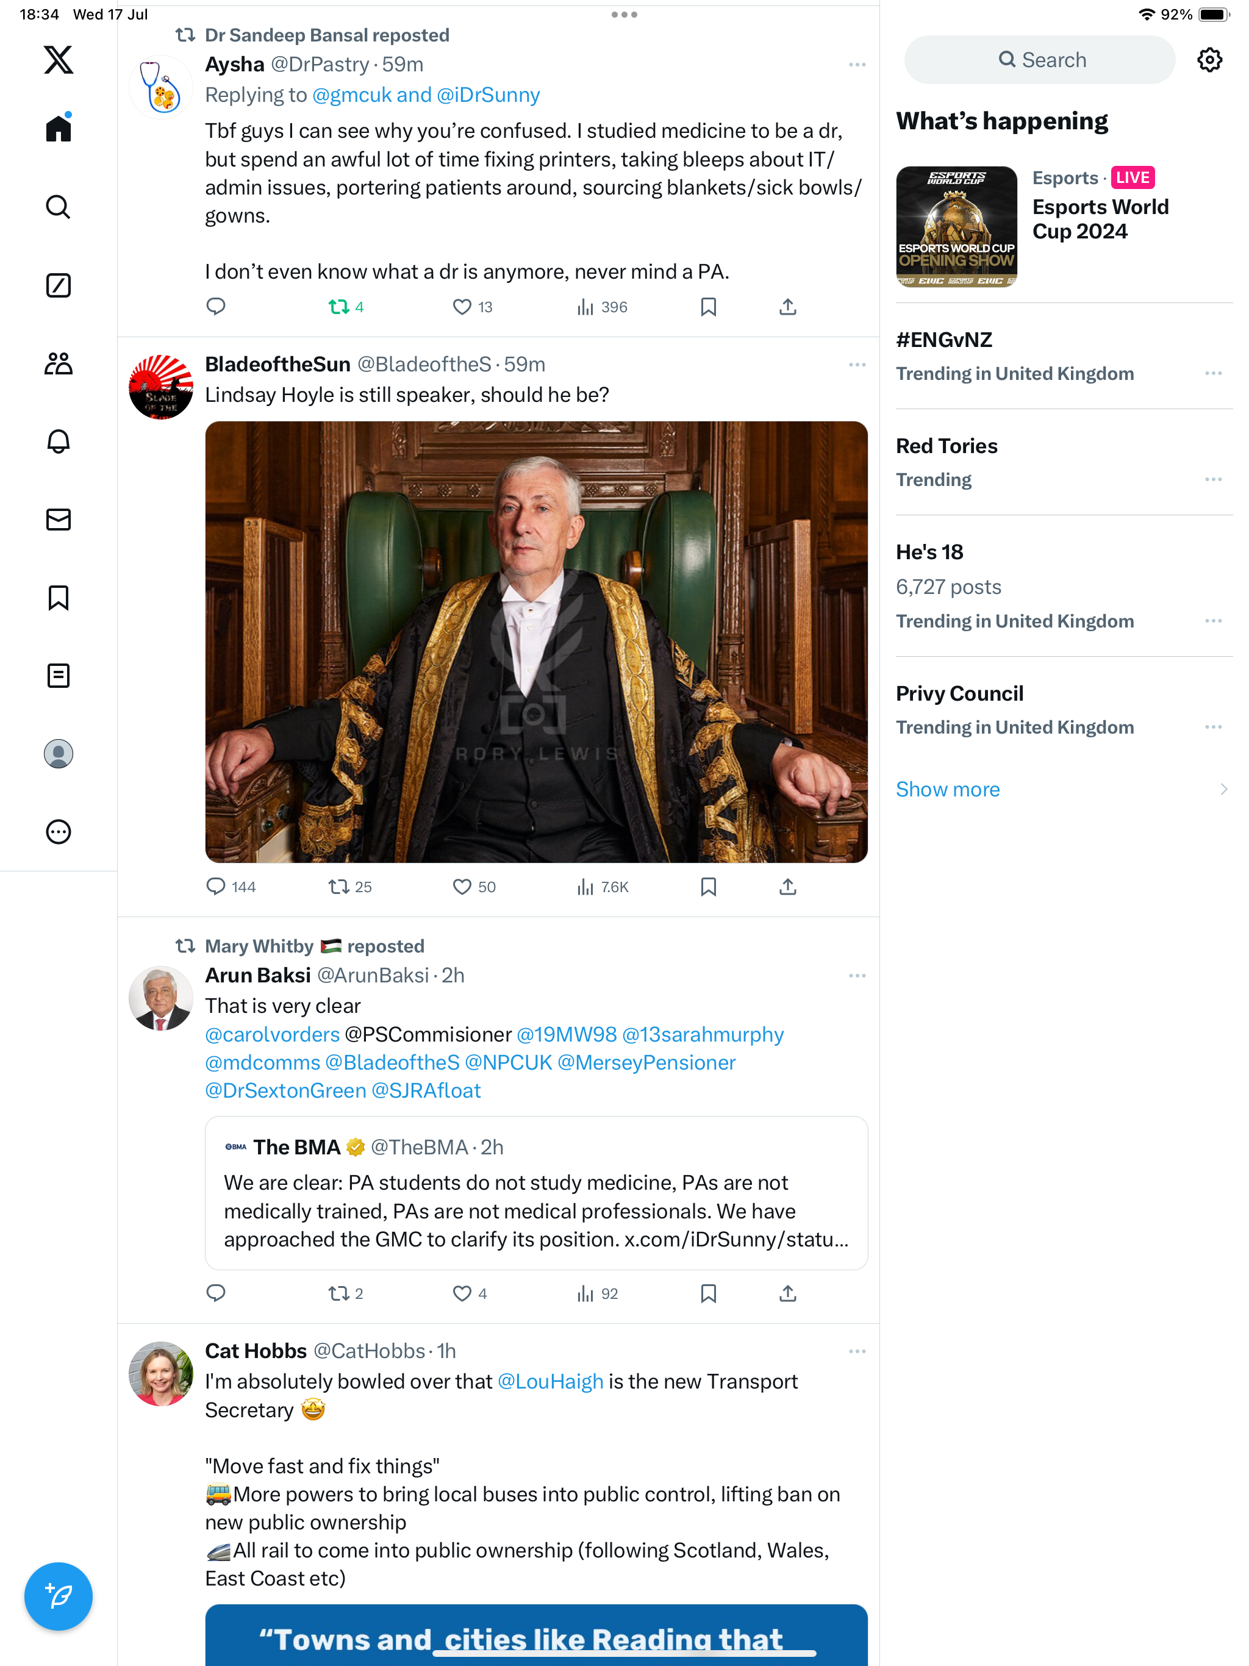1249x1666 pixels.
Task: Open Direct Messages envelope icon
Action: [58, 520]
